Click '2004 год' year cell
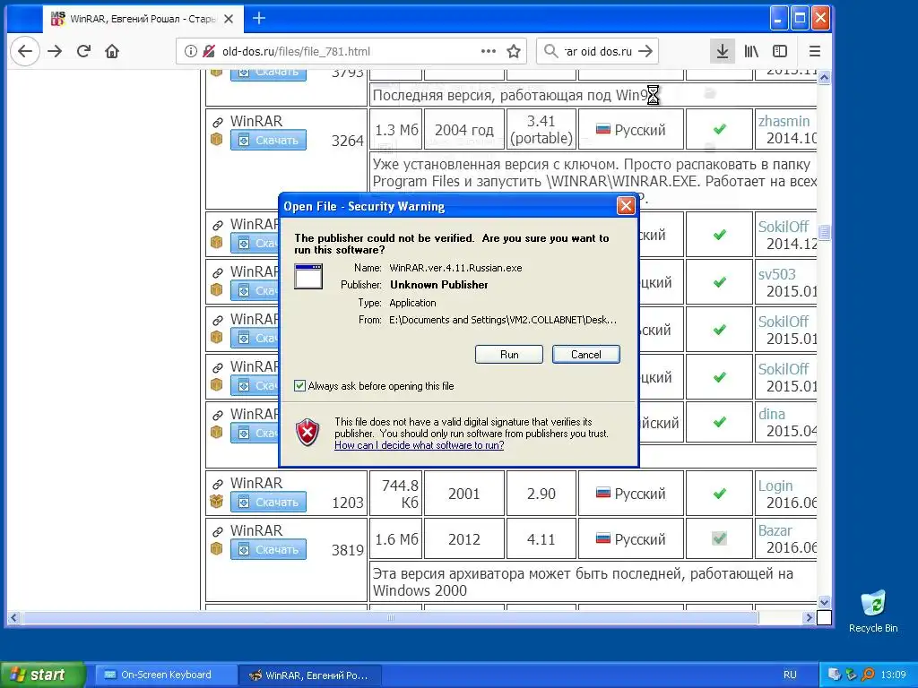Image resolution: width=918 pixels, height=688 pixels. 464,129
